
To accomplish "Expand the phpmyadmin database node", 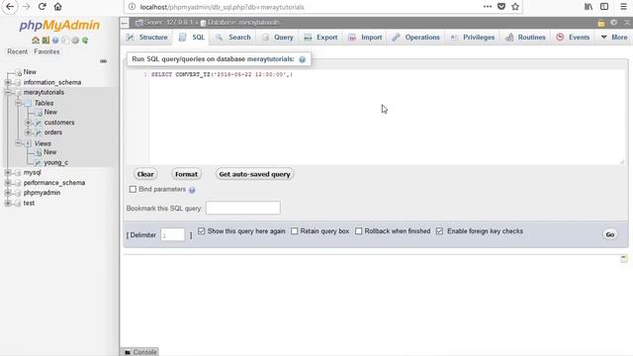I will pos(8,193).
